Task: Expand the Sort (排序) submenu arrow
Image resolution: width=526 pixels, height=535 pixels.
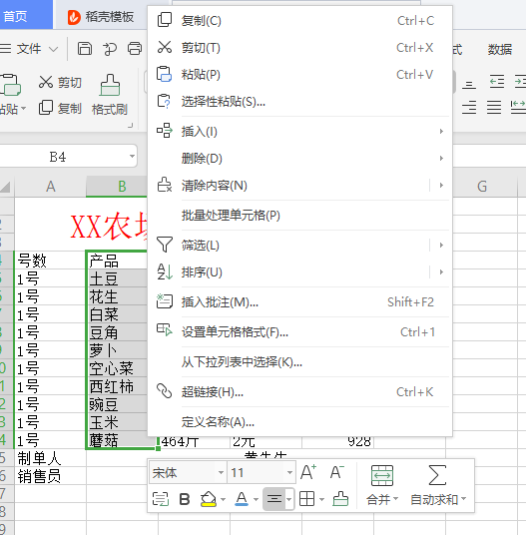Action: tap(441, 271)
